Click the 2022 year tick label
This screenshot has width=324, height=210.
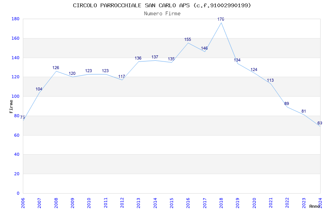click(287, 203)
